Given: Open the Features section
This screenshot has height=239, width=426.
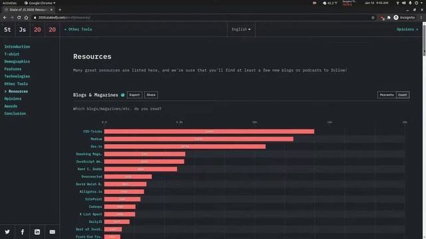Looking at the screenshot, I should click(13, 69).
